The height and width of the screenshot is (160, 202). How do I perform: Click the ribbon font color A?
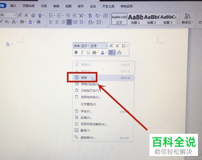(x=30, y=22)
